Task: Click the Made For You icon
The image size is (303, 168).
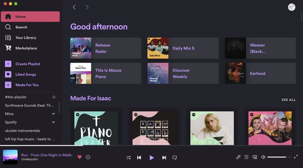Action: pyautogui.click(x=8, y=85)
